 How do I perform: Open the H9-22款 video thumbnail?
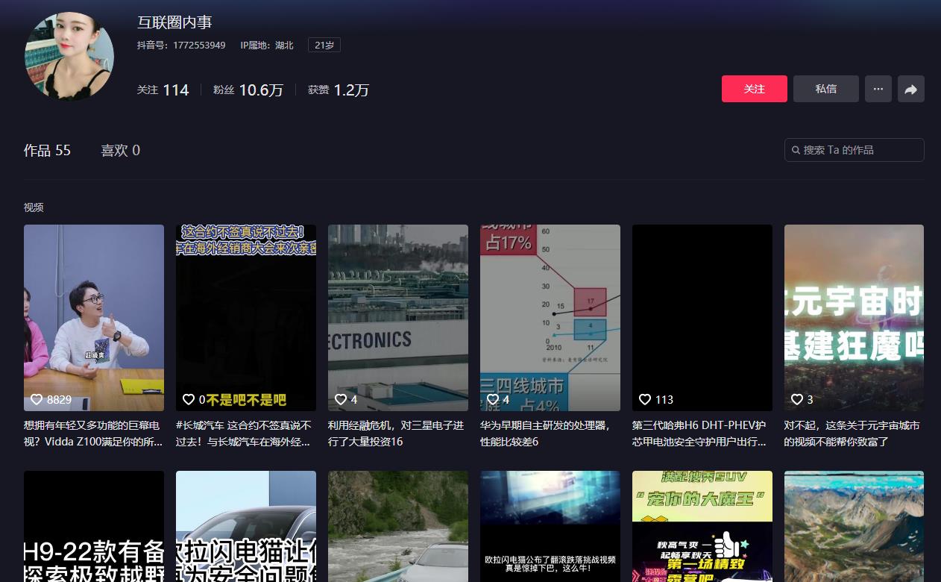point(94,526)
